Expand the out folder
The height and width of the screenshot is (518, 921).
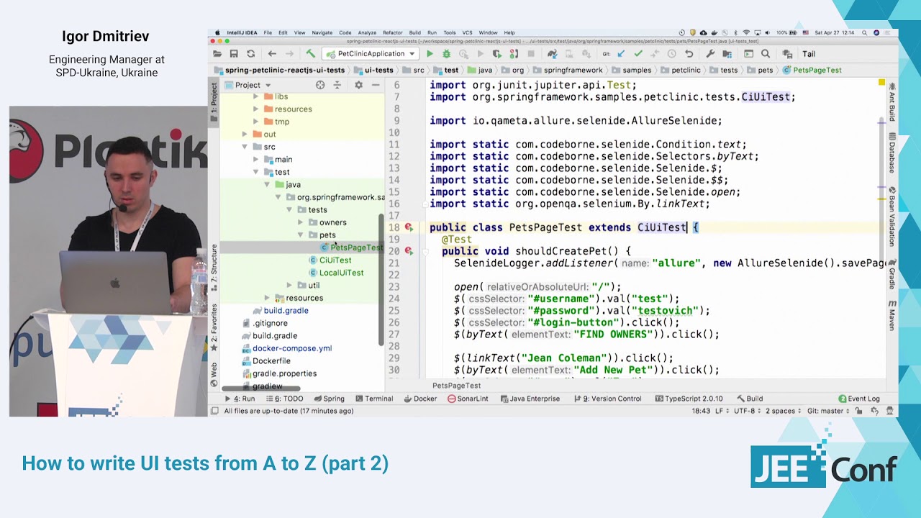245,135
